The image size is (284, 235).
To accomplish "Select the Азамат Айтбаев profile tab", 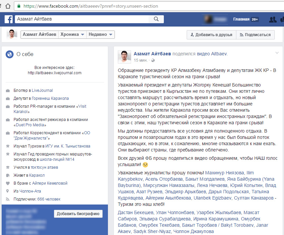I will coord(39,34).
